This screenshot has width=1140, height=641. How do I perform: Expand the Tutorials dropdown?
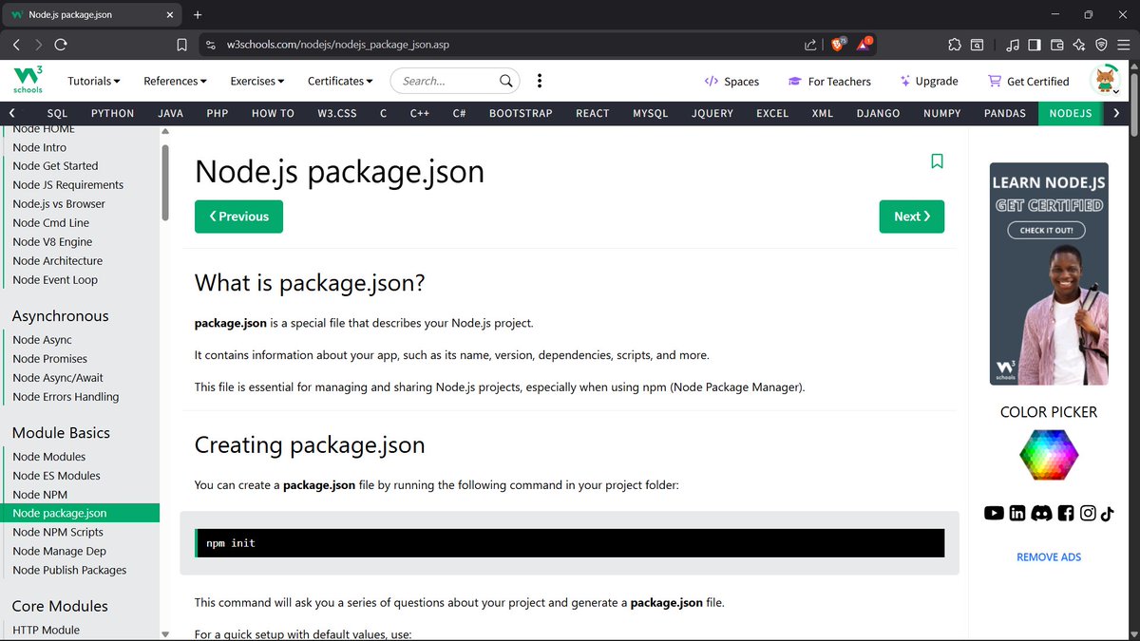(94, 81)
